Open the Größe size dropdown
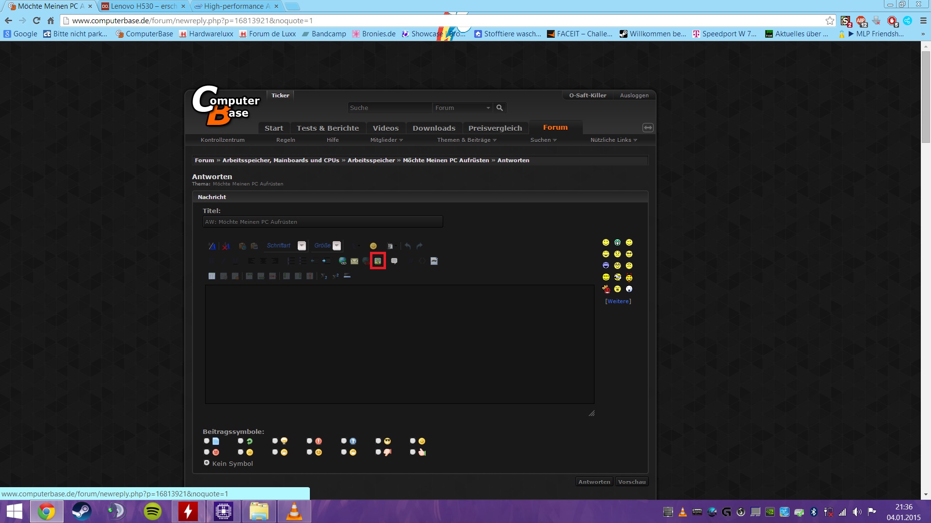This screenshot has width=931, height=523. (x=337, y=246)
